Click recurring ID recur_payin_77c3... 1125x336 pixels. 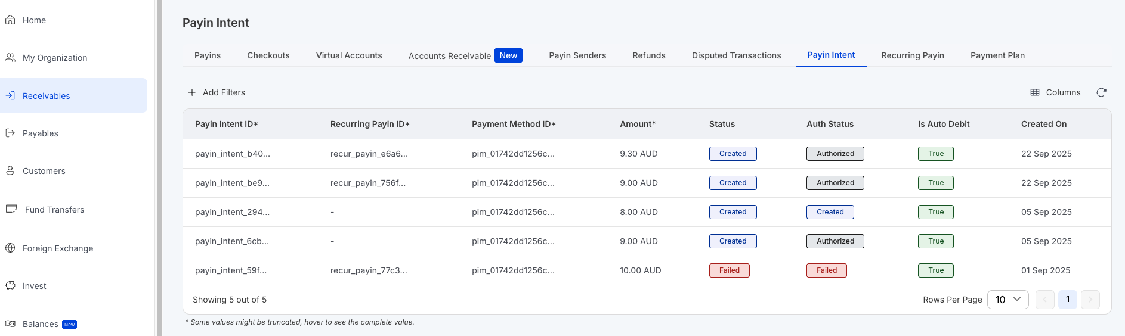(369, 270)
